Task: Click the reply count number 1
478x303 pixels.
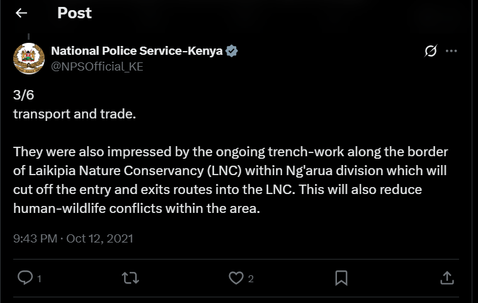Action: tap(39, 279)
